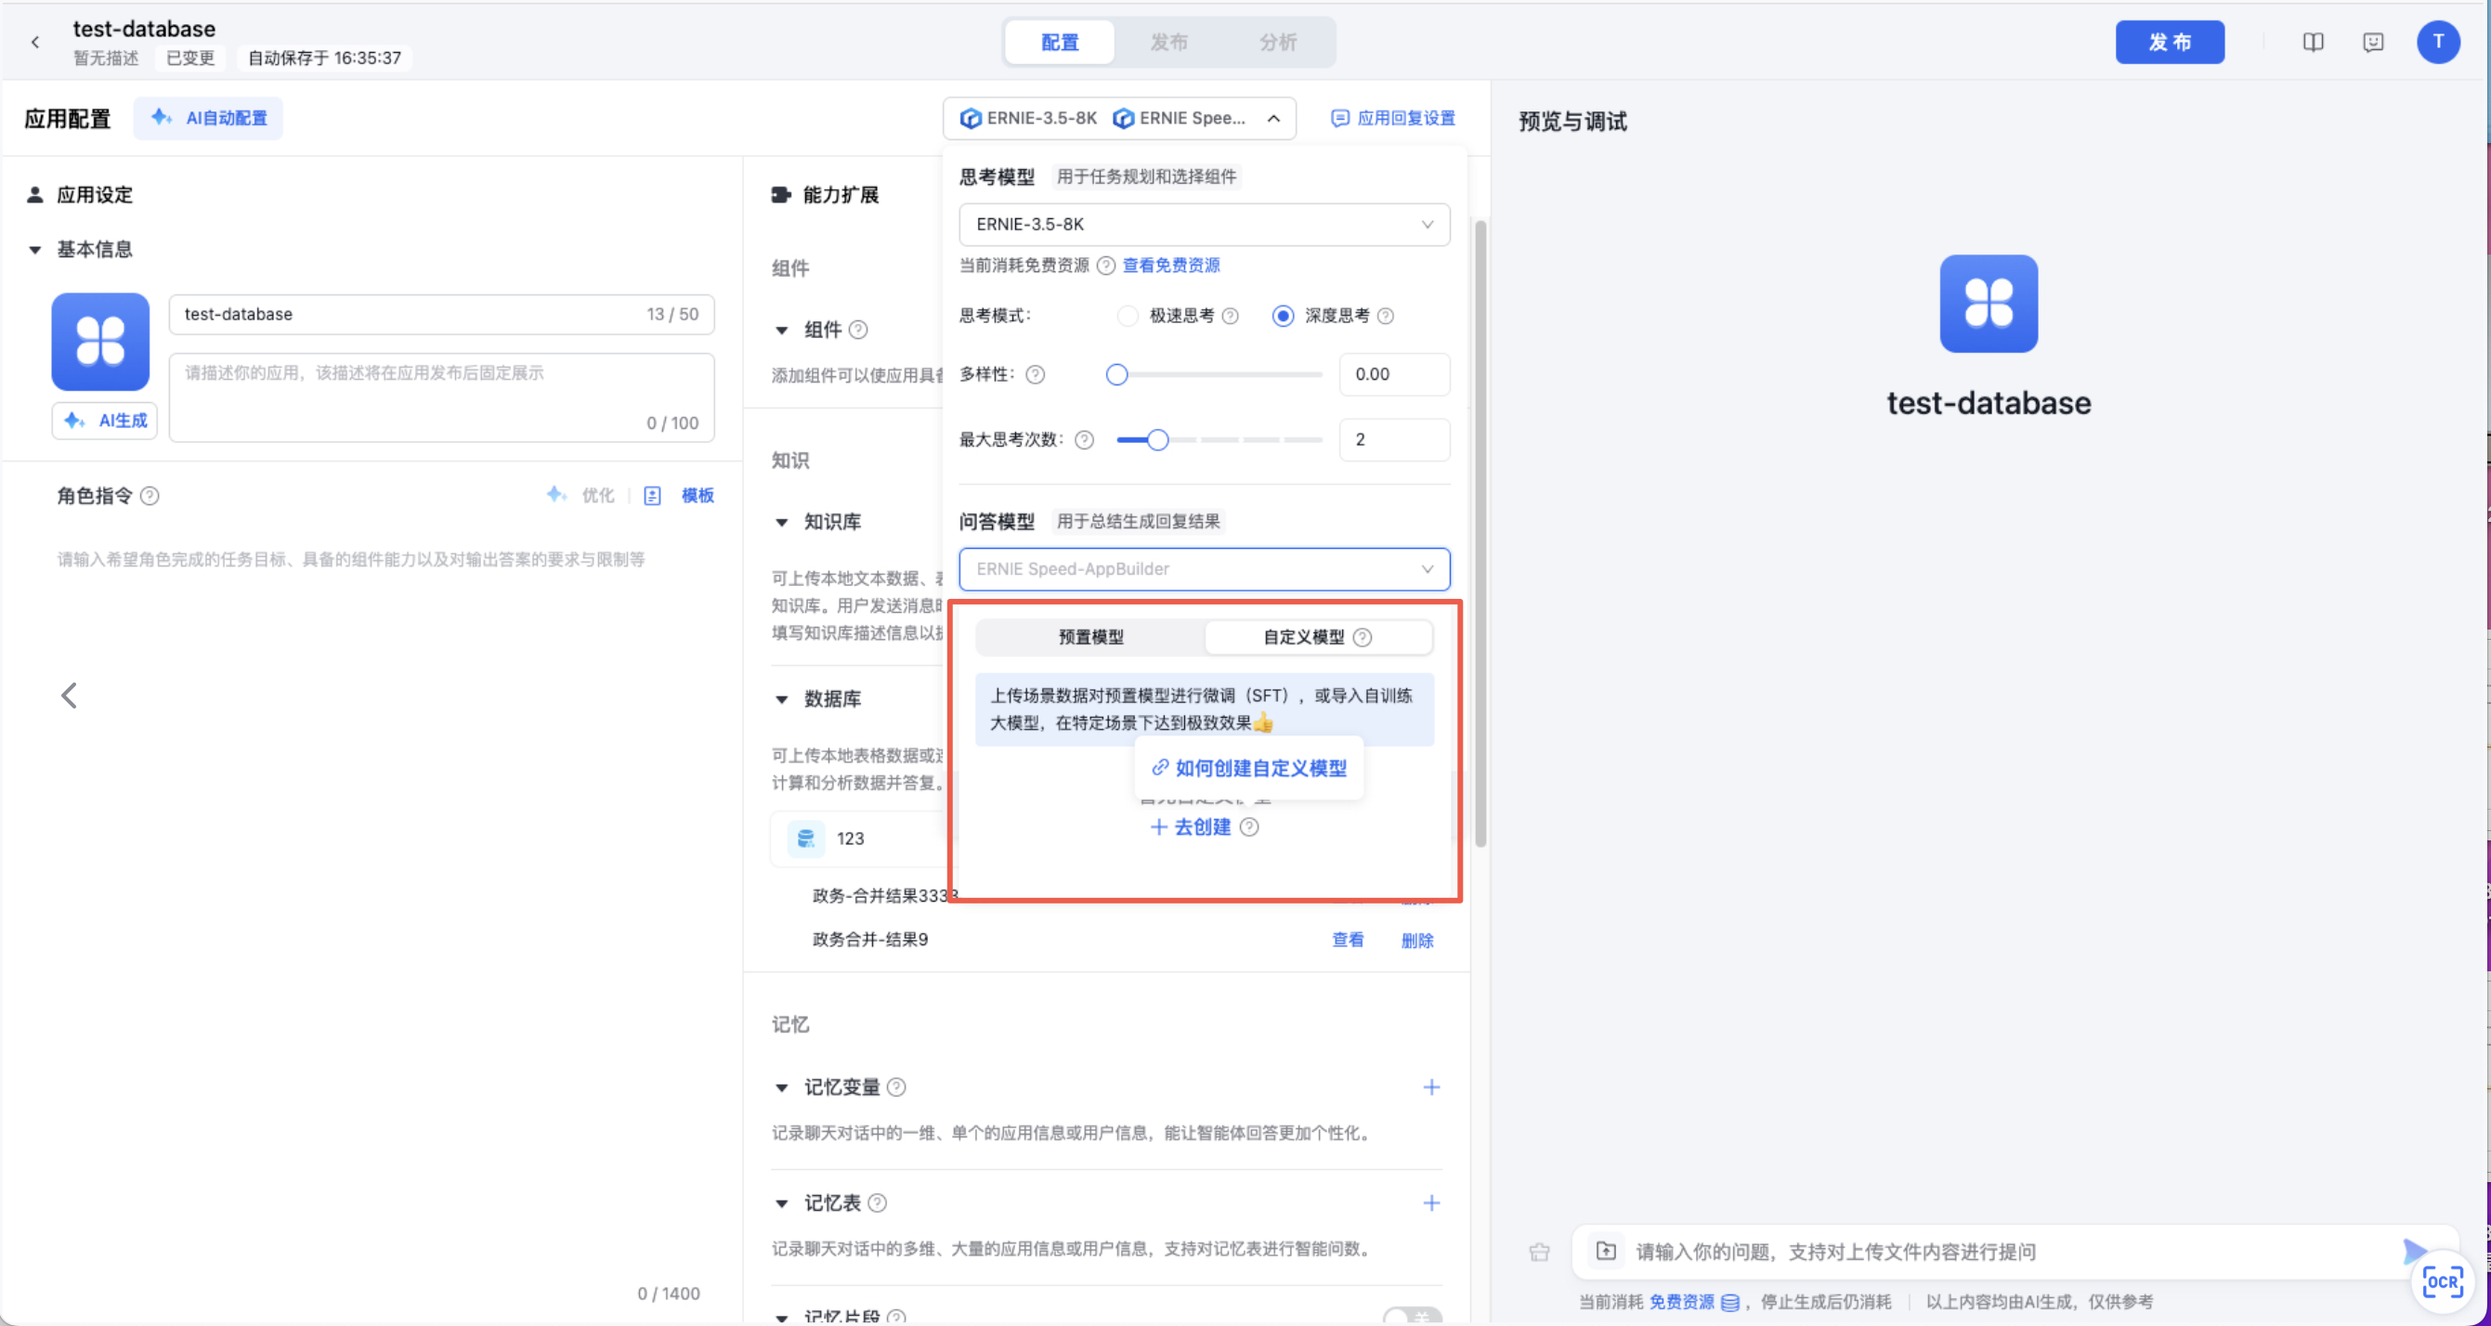This screenshot has height=1326, width=2491.
Task: Send message with the arrow icon
Action: coord(2415,1251)
